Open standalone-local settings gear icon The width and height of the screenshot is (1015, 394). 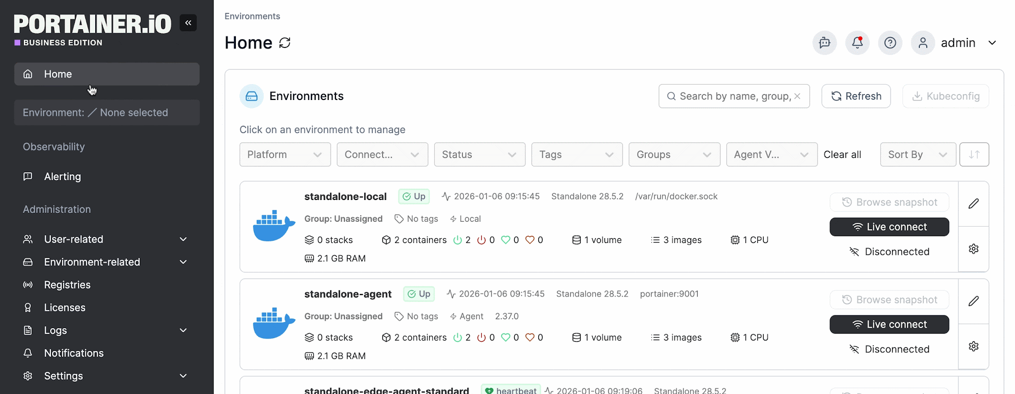click(973, 249)
